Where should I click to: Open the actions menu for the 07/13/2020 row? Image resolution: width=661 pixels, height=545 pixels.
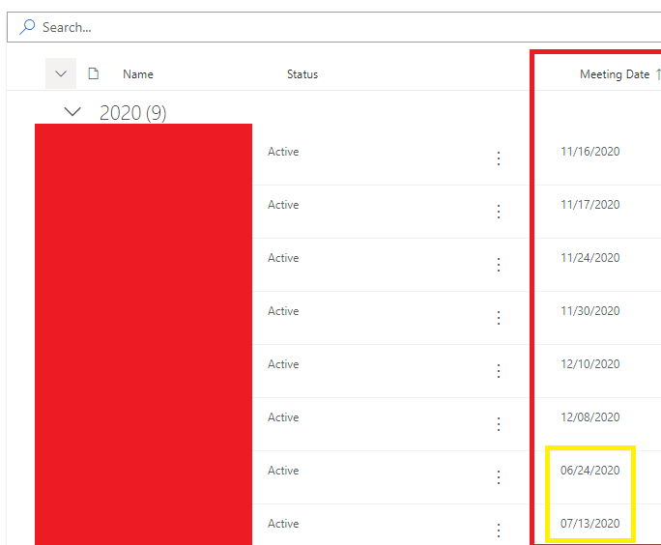pyautogui.click(x=499, y=530)
